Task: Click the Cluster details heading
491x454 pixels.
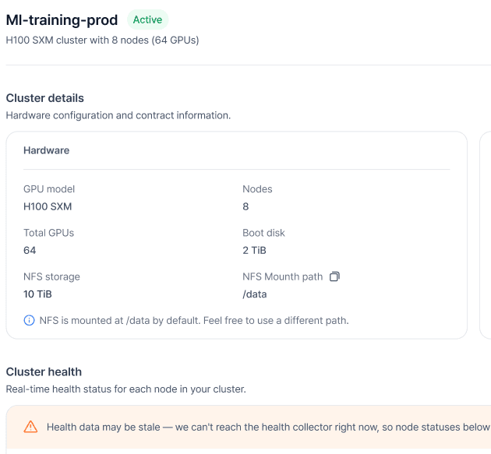Action: pos(44,98)
